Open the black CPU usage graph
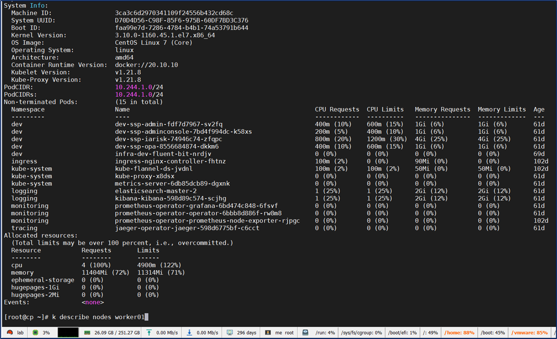 68,333
